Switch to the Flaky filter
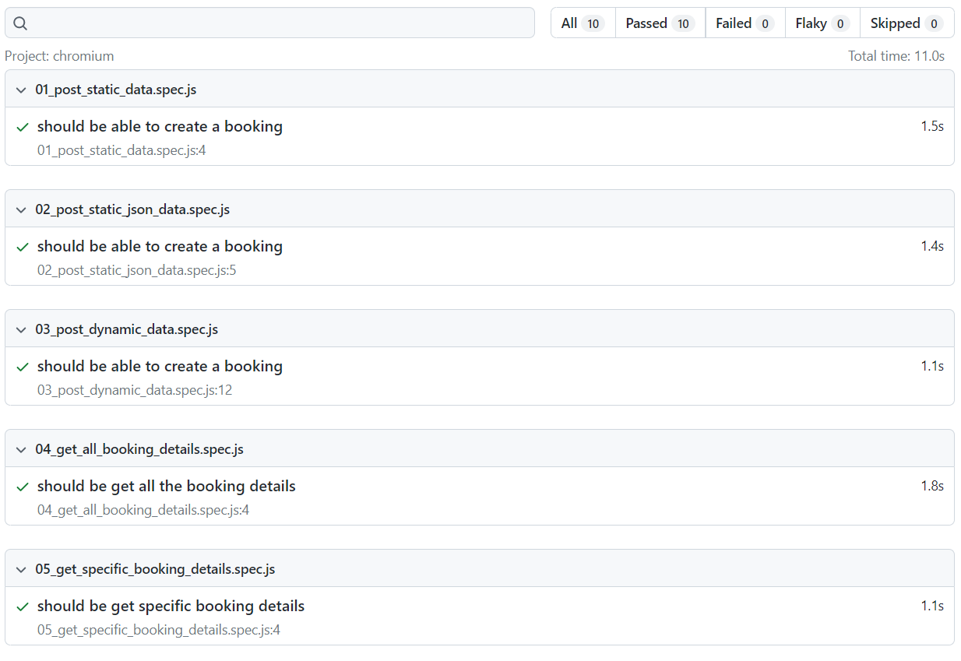This screenshot has height=661, width=961. (822, 23)
